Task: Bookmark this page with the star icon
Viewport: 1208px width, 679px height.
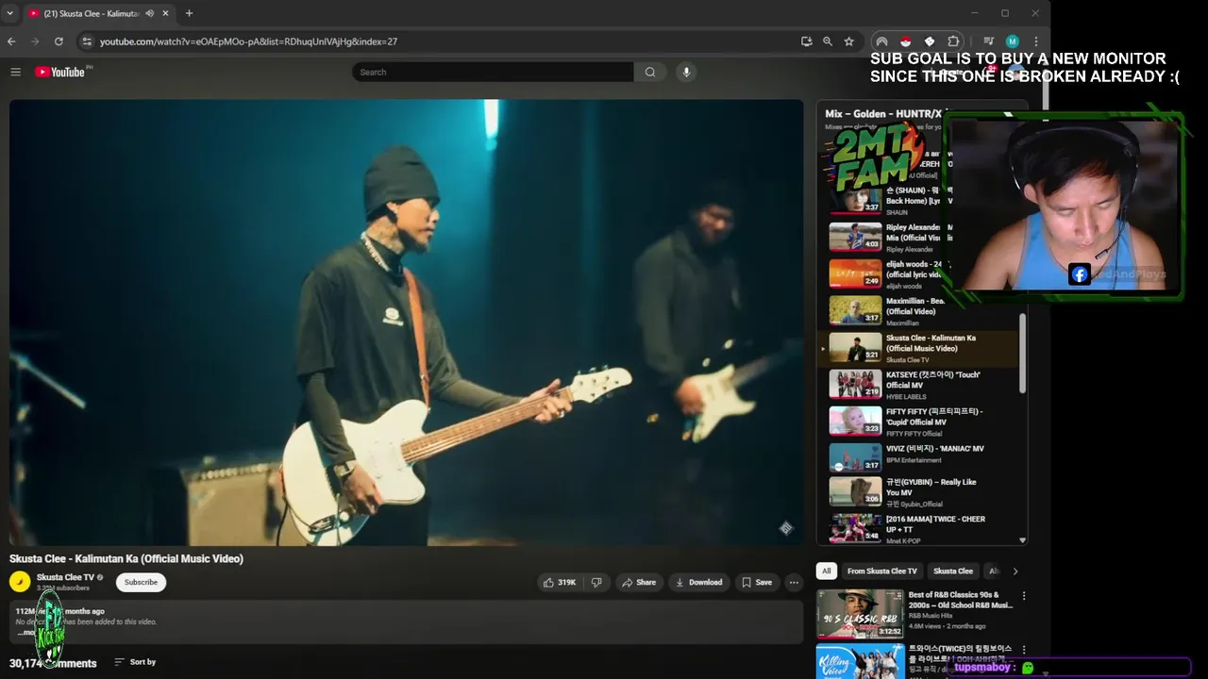Action: pyautogui.click(x=849, y=41)
